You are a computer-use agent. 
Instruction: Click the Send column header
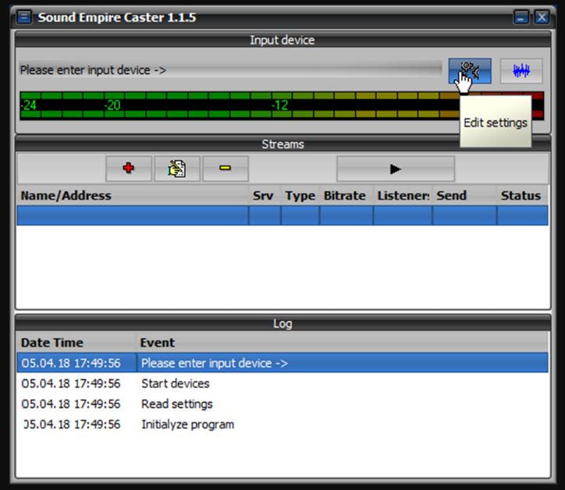pos(464,196)
